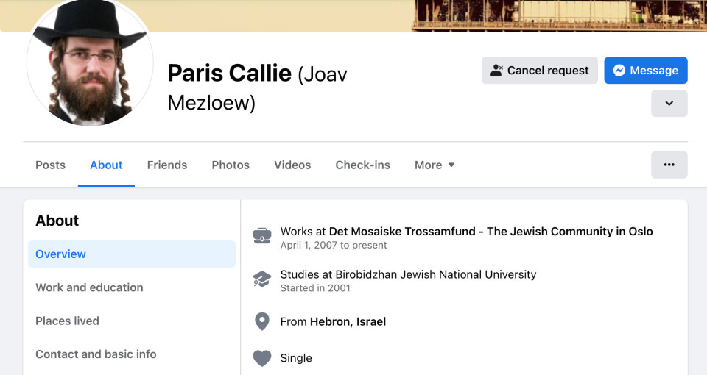The width and height of the screenshot is (707, 375).
Task: Switch to the Friends tab
Action: pos(167,165)
